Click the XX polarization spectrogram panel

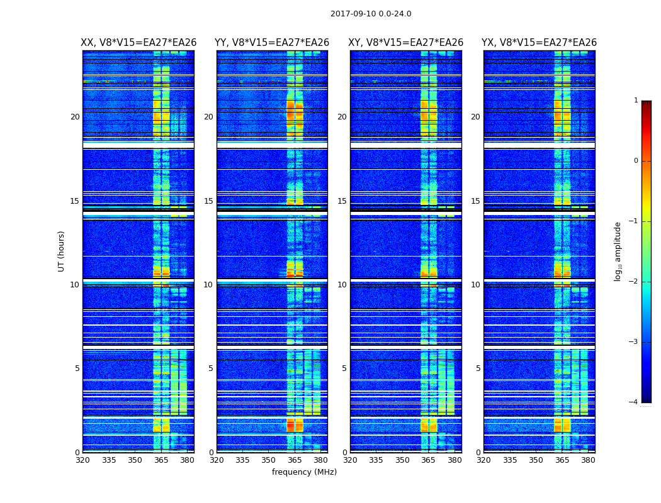[x=138, y=251]
